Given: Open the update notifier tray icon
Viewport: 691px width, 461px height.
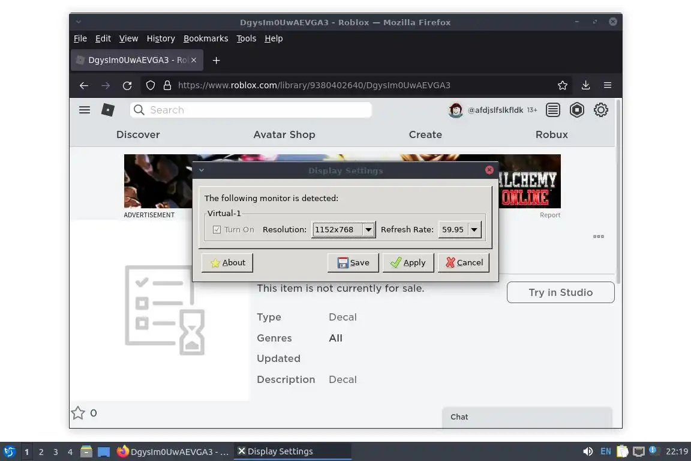Looking at the screenshot, I should (x=654, y=450).
